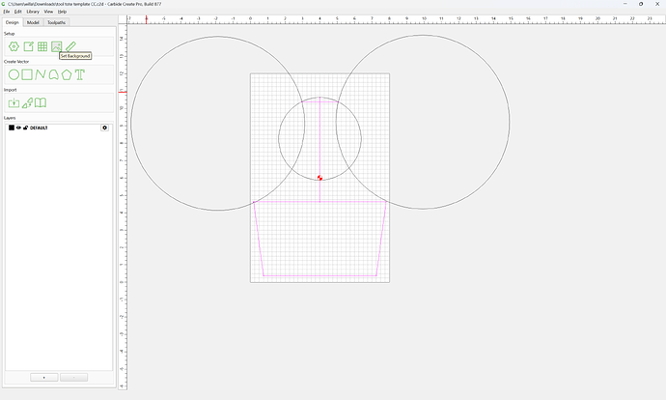Select the DEFAULT layer name
The image size is (666, 400).
[x=39, y=128]
